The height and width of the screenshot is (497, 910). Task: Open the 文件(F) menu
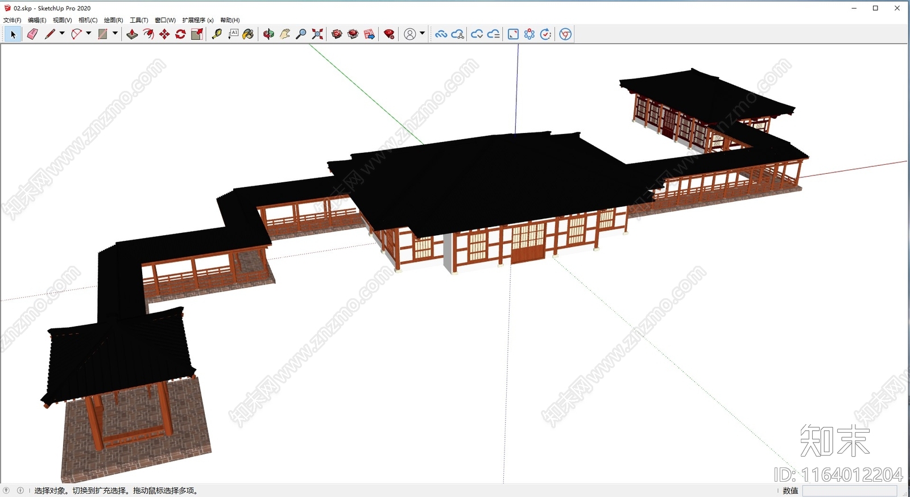coord(12,20)
